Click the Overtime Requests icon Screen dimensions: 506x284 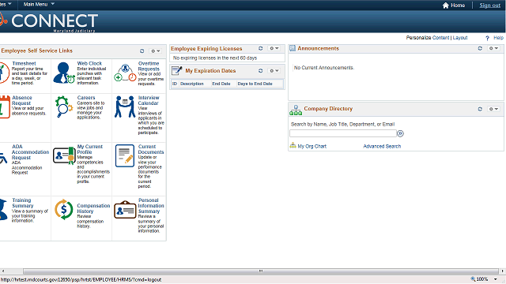125,73
